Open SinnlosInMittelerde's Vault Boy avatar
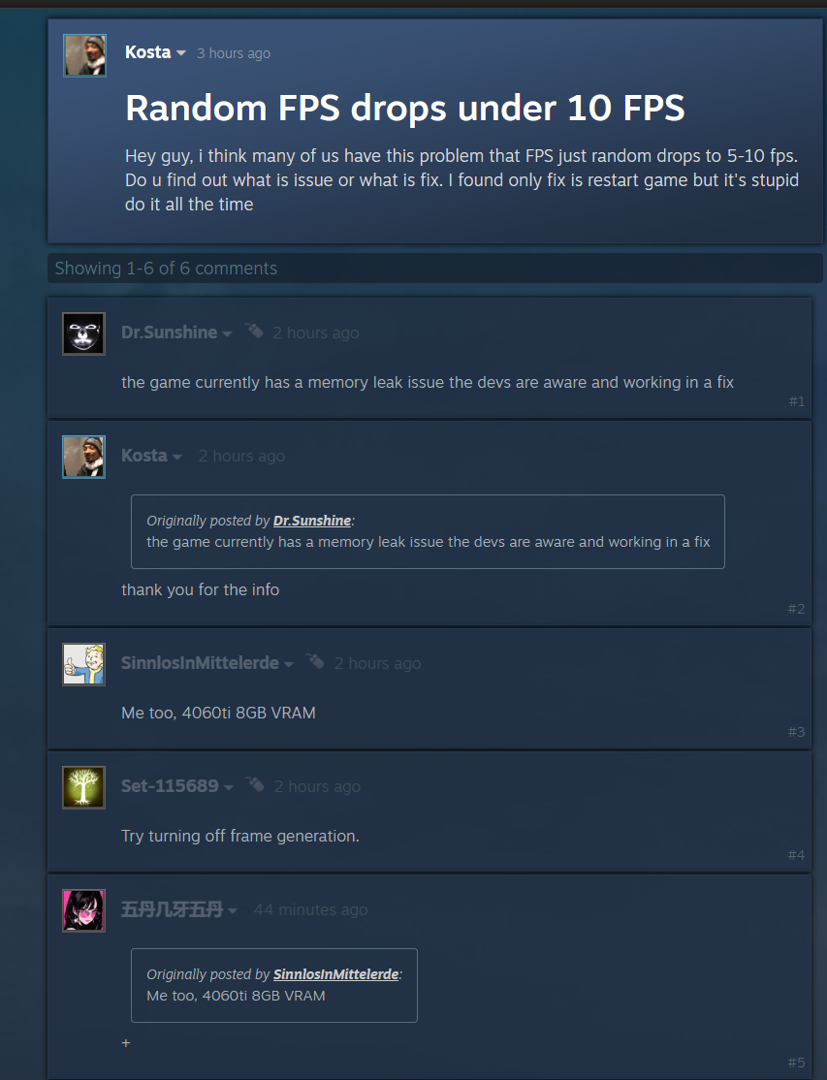This screenshot has height=1080, width=827. [x=84, y=664]
